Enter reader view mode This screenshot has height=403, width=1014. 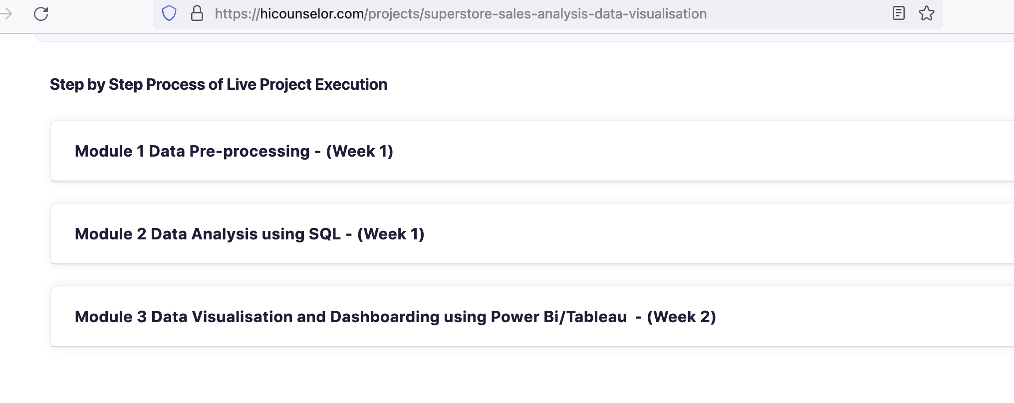tap(898, 13)
